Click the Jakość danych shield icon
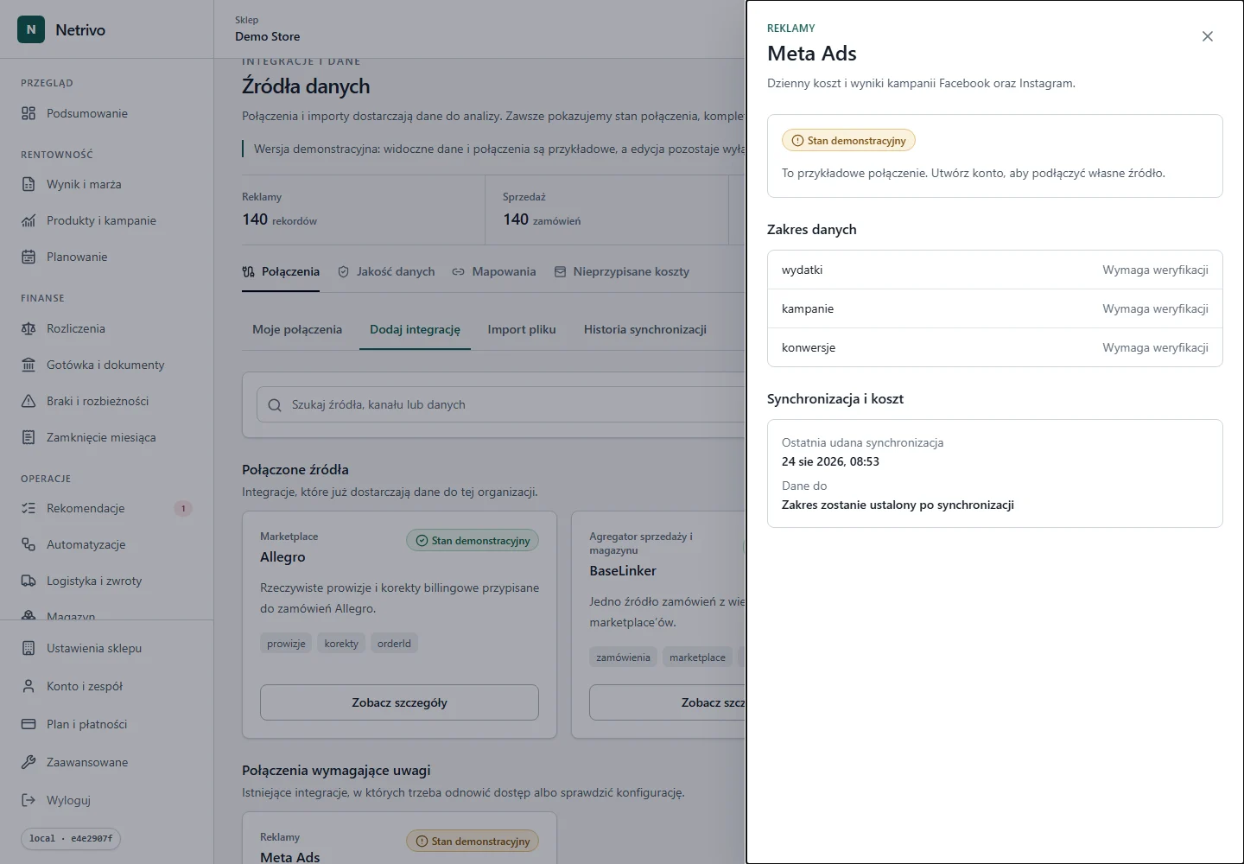Image resolution: width=1244 pixels, height=864 pixels. point(343,271)
